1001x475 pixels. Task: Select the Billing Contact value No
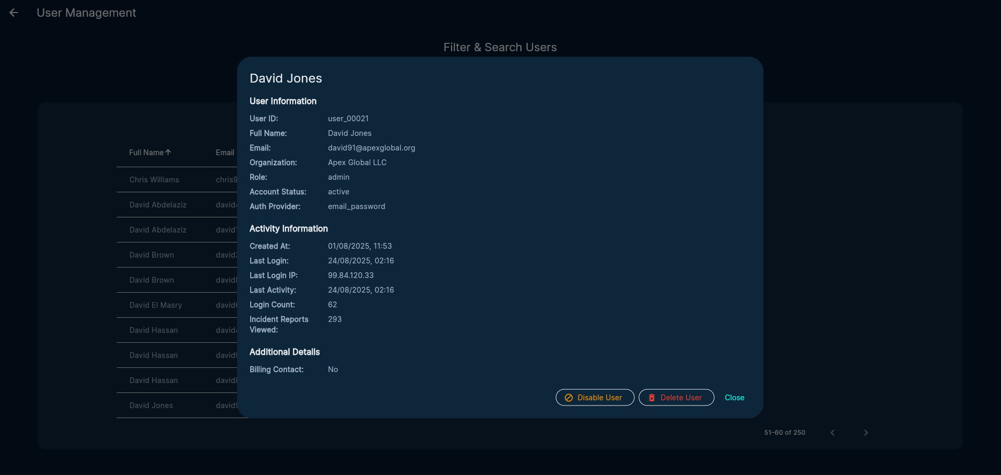point(333,369)
